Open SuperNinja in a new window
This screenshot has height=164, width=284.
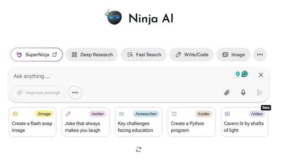37,55
